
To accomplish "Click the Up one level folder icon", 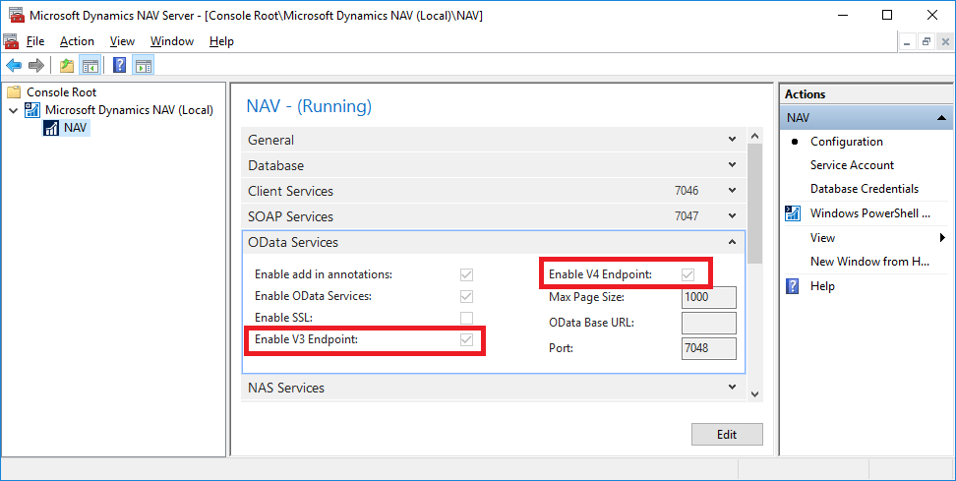I will coord(67,65).
